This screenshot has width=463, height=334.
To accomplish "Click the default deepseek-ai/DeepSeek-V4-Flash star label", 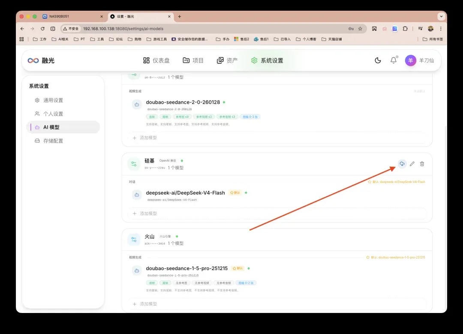I will pyautogui.click(x=396, y=182).
